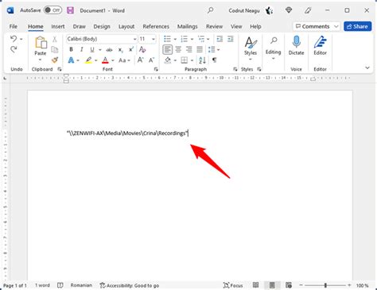
Task: Select the Format Painter brush
Action: pyautogui.click(x=55, y=60)
